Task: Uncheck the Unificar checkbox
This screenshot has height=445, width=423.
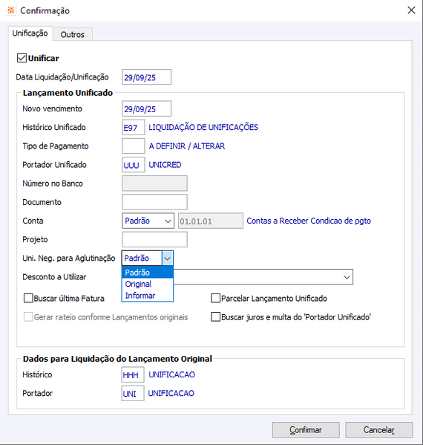Action: click(x=22, y=58)
